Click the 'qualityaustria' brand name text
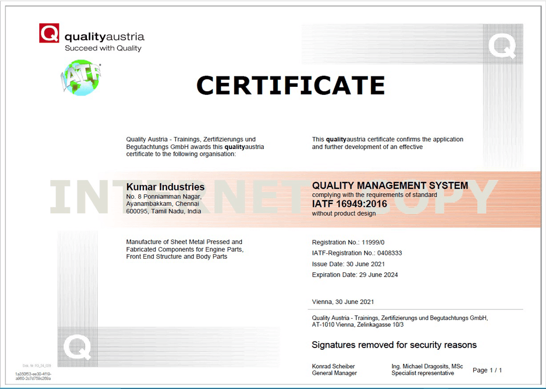The height and width of the screenshot is (389, 546). [x=104, y=37]
